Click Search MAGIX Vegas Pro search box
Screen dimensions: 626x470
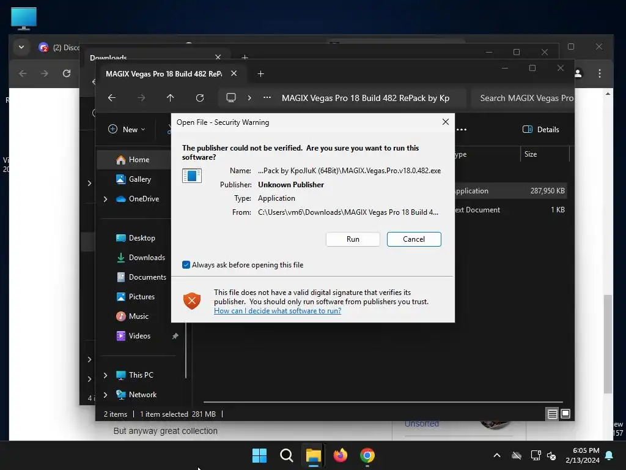click(523, 98)
